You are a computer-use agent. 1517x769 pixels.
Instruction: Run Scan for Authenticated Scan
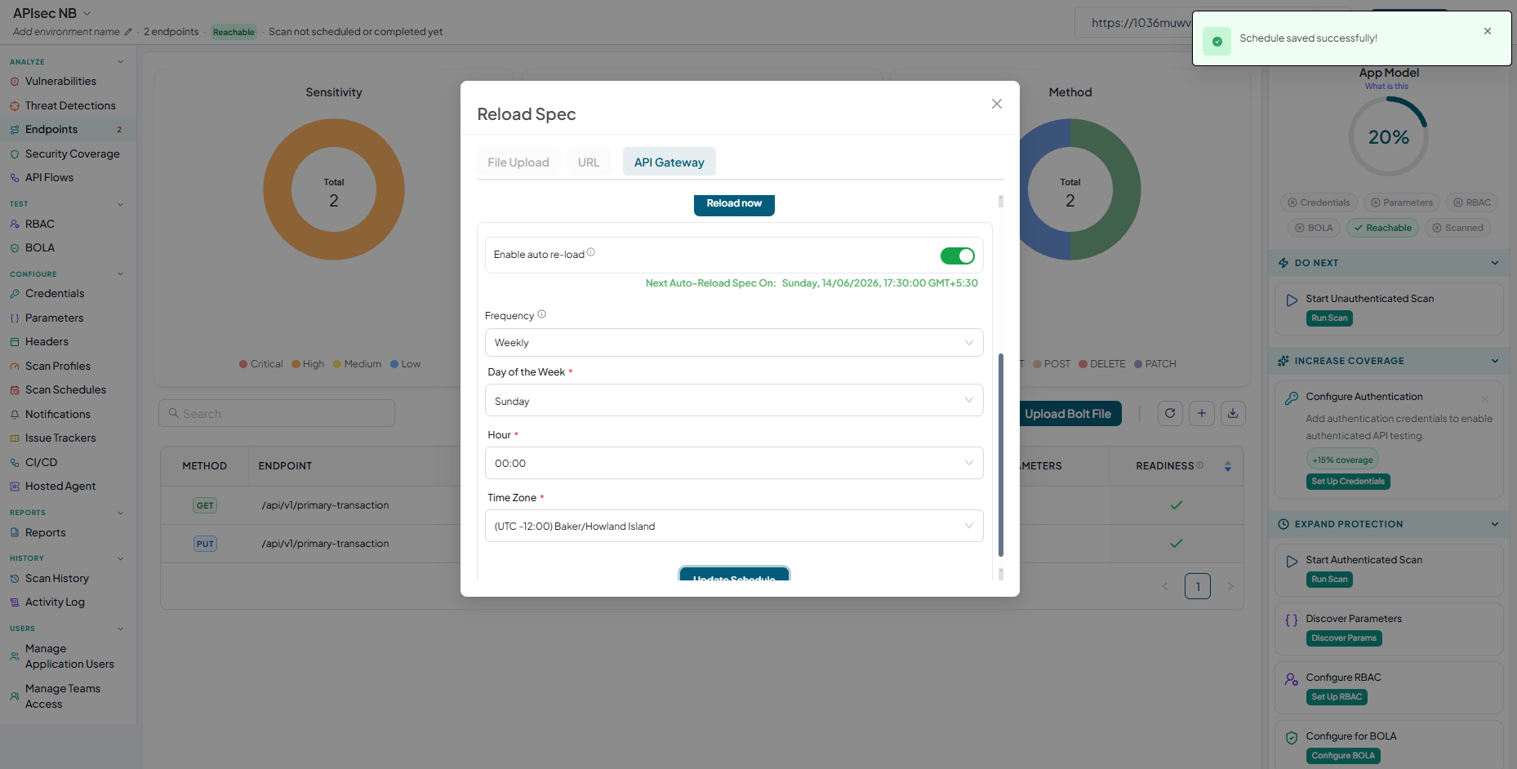point(1329,580)
